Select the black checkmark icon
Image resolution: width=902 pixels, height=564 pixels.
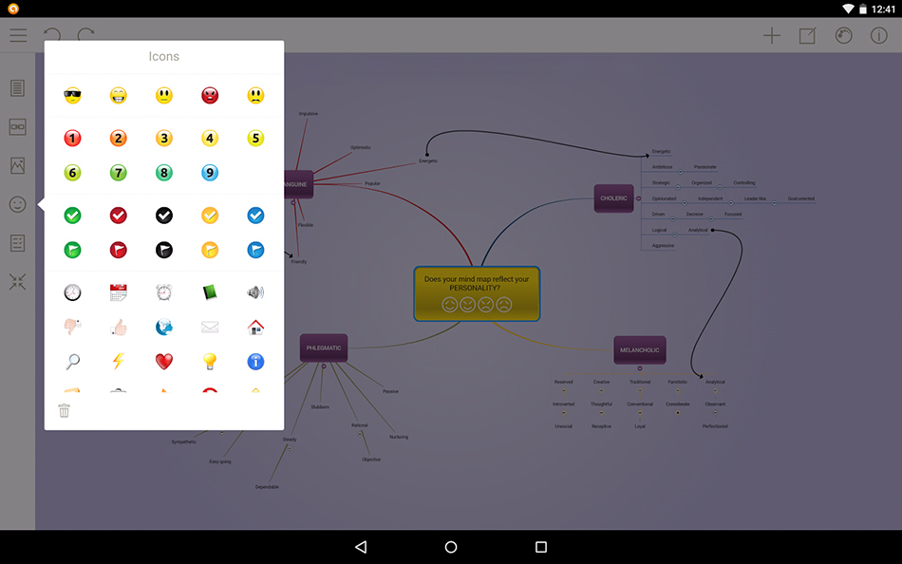pyautogui.click(x=164, y=216)
